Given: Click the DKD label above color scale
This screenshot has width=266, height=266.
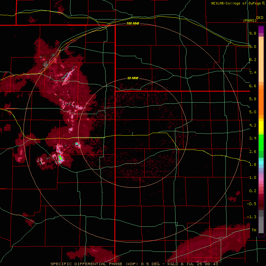Looking at the screenshot, I should click(x=260, y=18).
